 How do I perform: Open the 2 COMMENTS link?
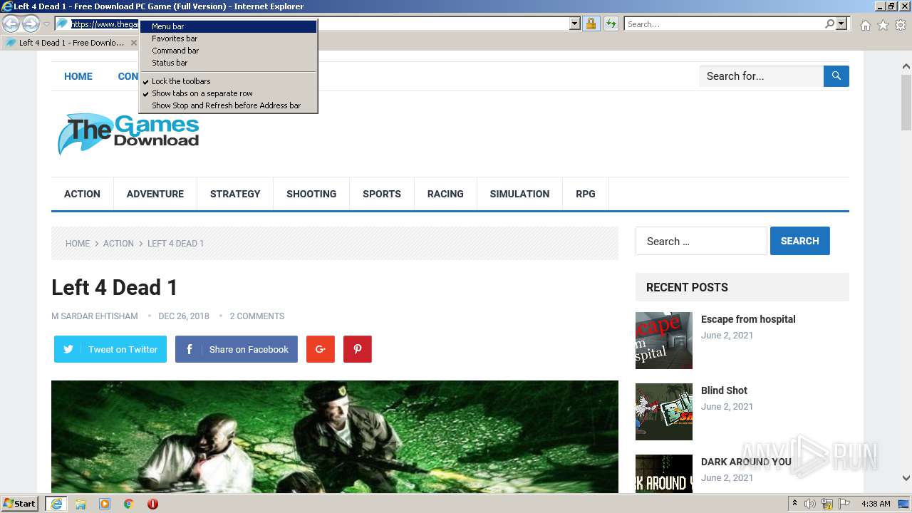[256, 316]
